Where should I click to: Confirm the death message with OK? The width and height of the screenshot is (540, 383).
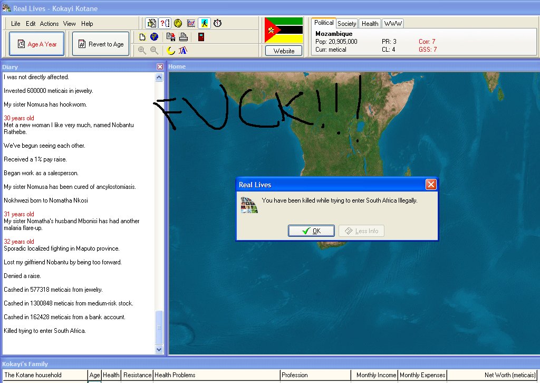coord(311,231)
